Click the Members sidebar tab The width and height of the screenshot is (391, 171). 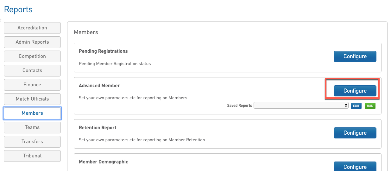32,113
